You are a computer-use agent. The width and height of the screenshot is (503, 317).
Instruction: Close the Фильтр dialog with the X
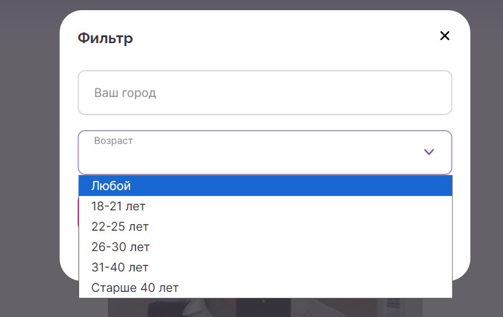(x=444, y=36)
